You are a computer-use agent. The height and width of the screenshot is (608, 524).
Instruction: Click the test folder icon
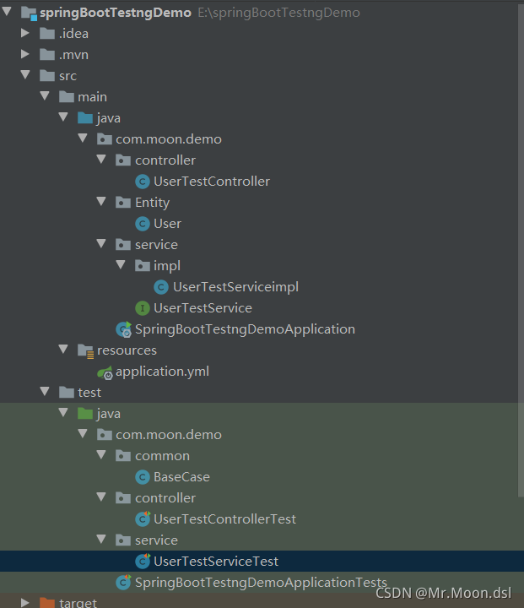click(x=67, y=392)
